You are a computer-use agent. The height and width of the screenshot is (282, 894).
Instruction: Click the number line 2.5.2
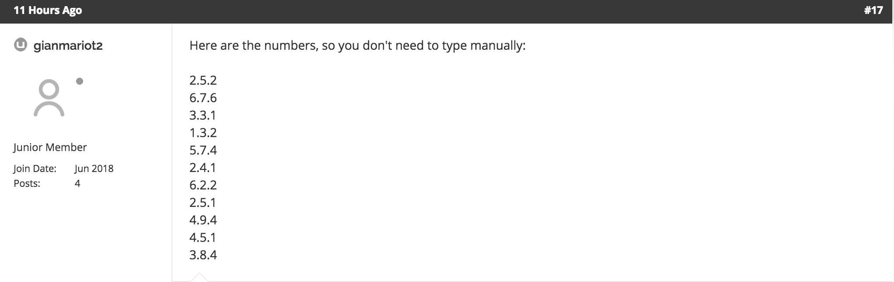tap(203, 80)
